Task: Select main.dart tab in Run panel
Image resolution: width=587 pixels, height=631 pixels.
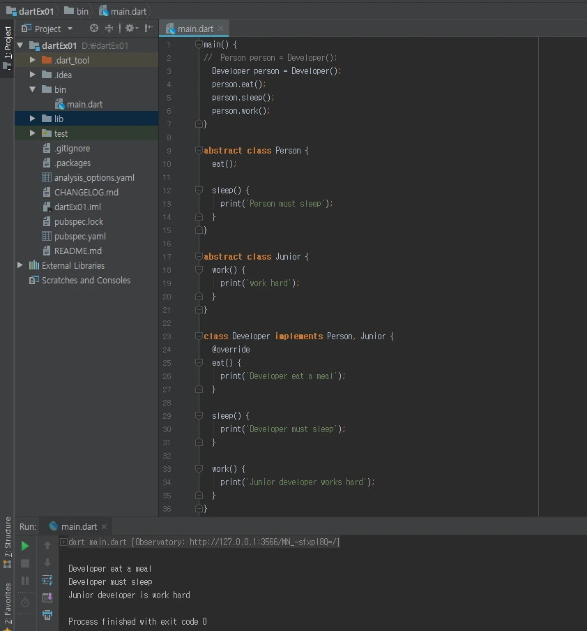Action: pyautogui.click(x=78, y=526)
